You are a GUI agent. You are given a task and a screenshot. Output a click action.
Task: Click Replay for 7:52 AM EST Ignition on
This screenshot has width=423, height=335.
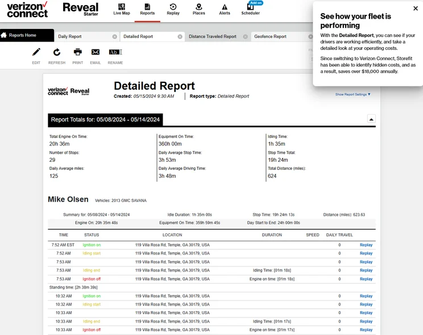(x=366, y=245)
